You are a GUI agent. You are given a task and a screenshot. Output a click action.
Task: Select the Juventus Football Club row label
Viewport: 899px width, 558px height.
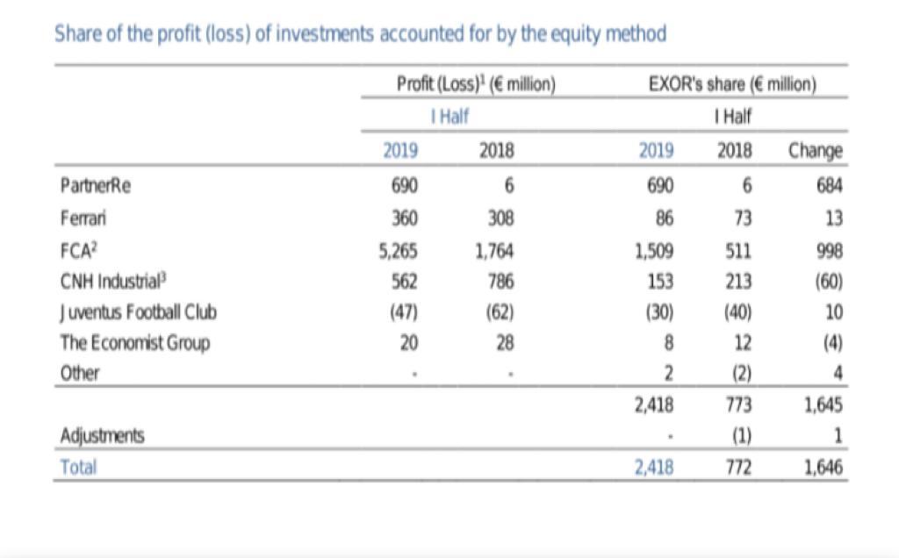point(138,311)
